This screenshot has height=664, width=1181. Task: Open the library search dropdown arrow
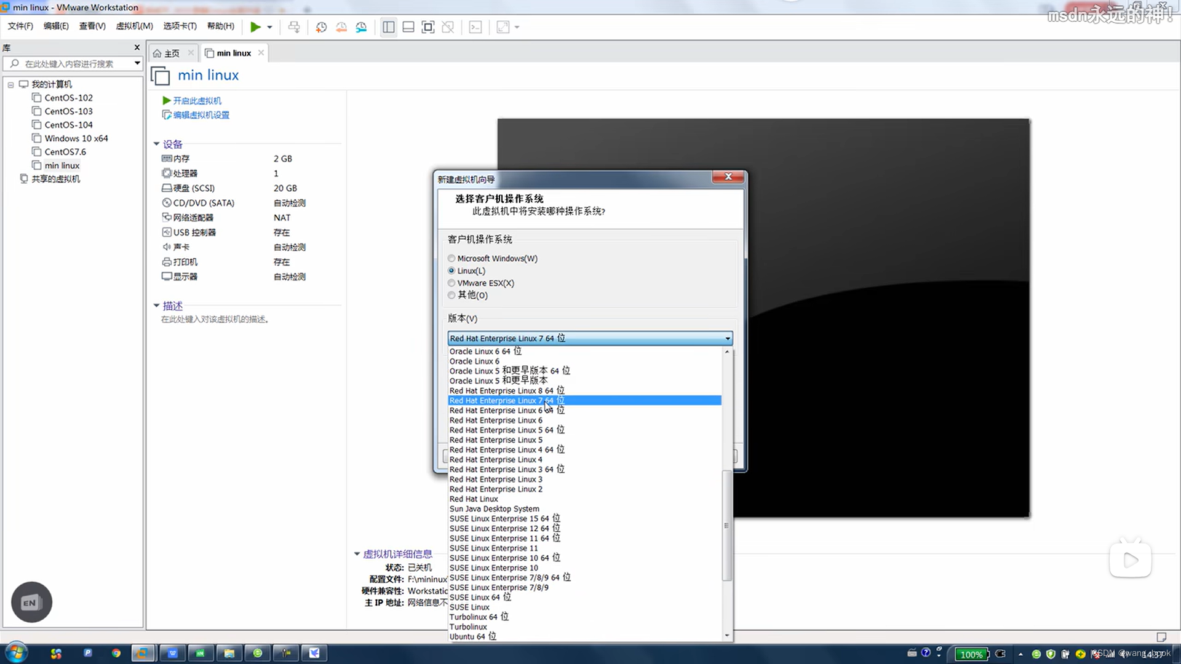pyautogui.click(x=137, y=63)
